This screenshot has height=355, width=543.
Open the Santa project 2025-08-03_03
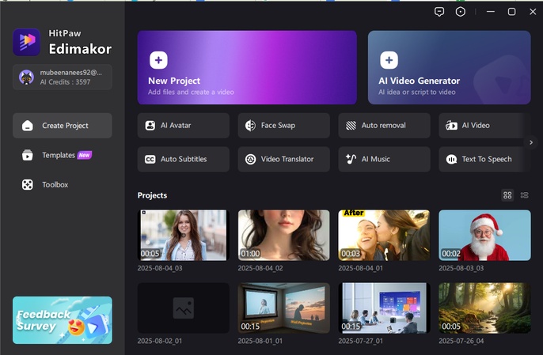(484, 236)
